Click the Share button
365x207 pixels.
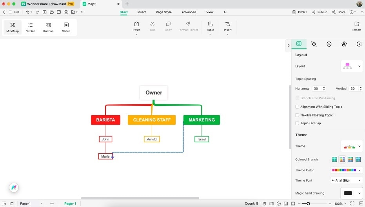(x=339, y=12)
